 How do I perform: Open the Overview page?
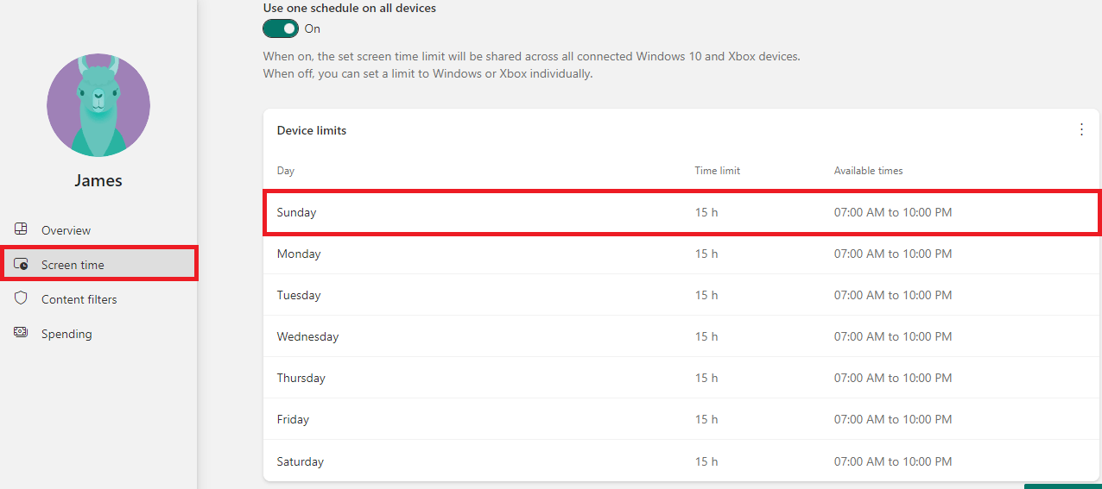coord(66,230)
